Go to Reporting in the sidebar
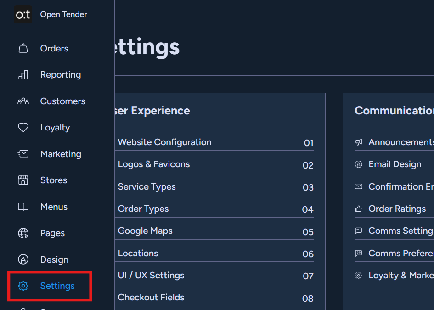 pos(61,75)
